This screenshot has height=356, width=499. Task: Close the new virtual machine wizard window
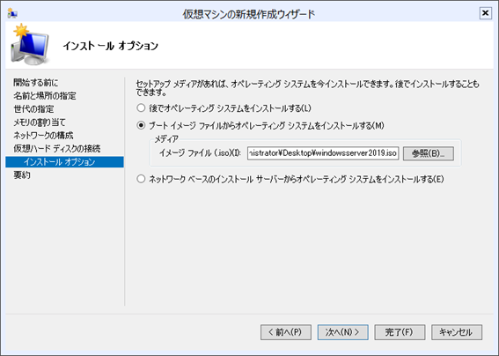(485, 13)
